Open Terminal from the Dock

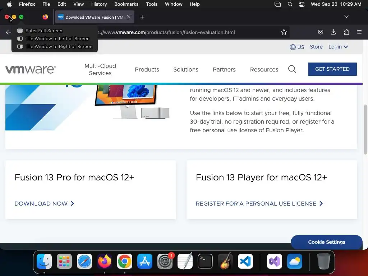point(205,261)
